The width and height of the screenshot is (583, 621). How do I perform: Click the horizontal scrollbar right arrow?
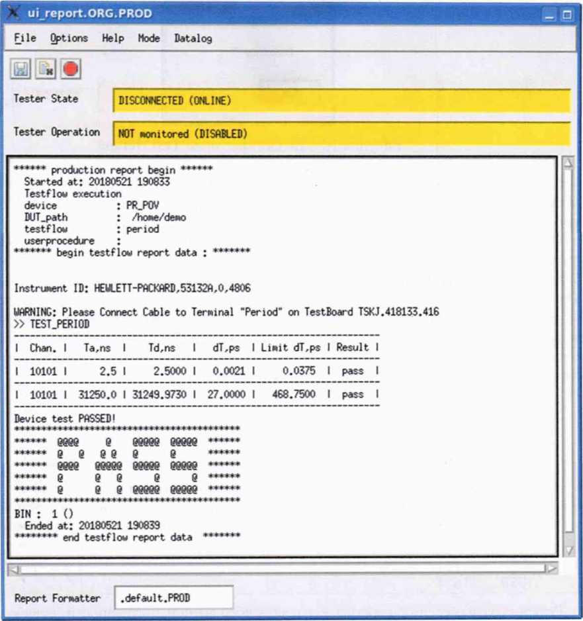tap(551, 569)
